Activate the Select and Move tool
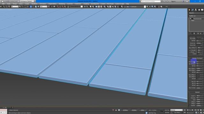The image size is (204, 114). (31, 7)
